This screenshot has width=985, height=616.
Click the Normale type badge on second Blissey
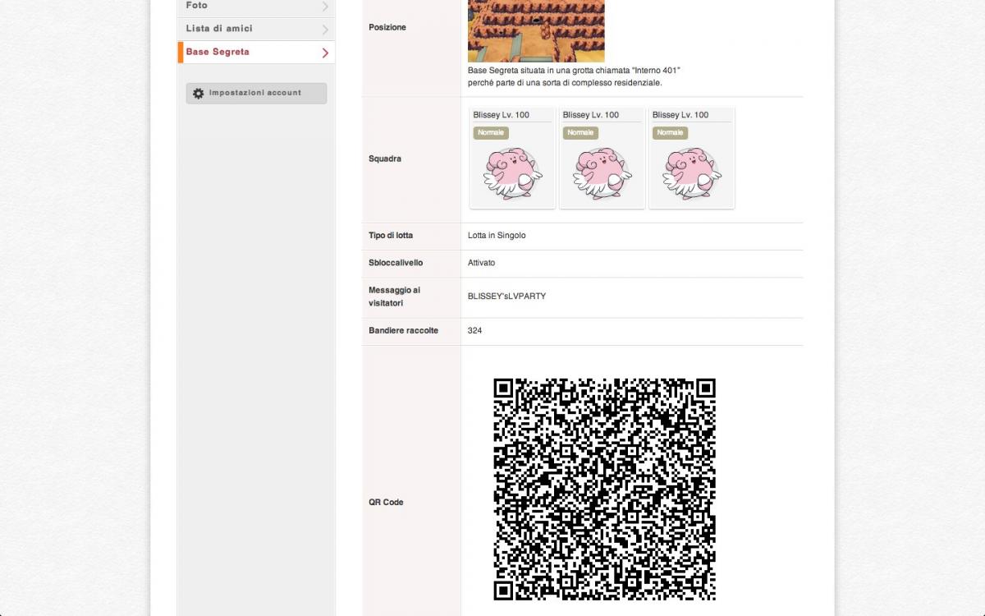580,133
